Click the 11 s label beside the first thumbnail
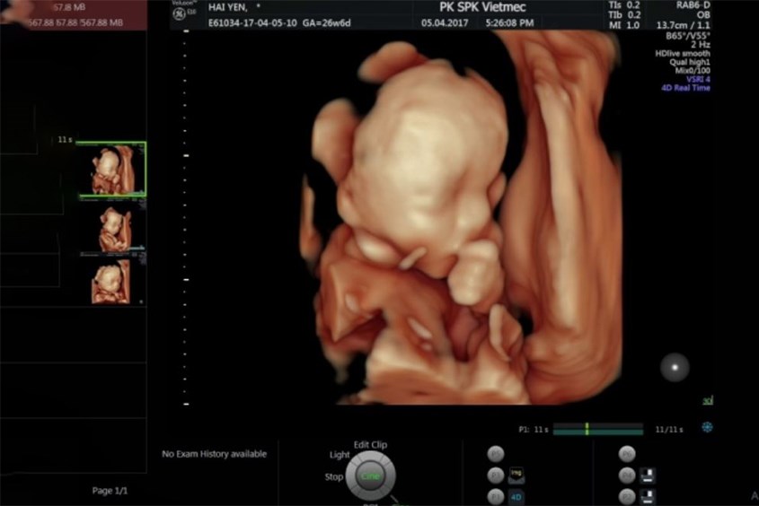Image resolution: width=759 pixels, height=506 pixels. tap(65, 140)
